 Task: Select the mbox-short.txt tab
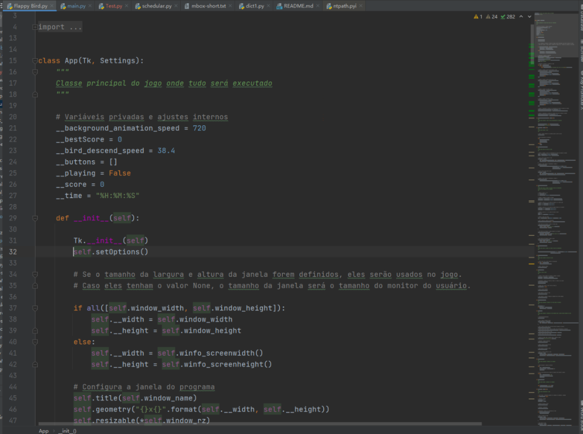[208, 6]
